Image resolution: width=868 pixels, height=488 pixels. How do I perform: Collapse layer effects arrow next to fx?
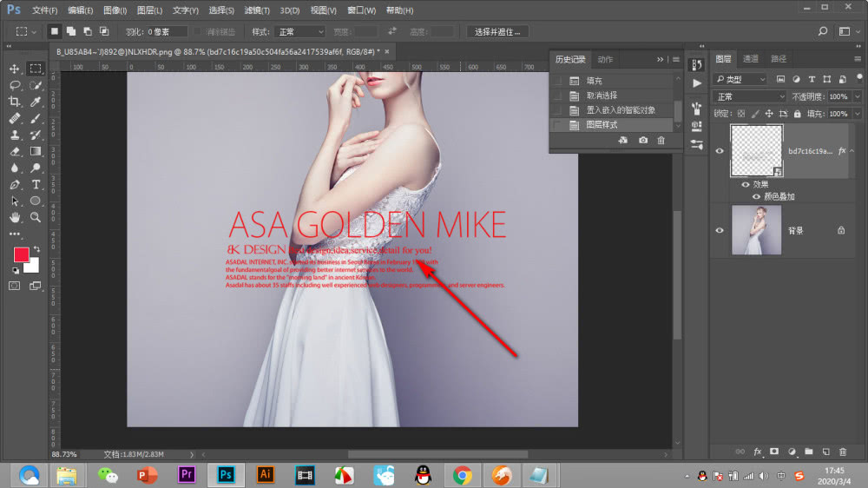click(x=852, y=150)
